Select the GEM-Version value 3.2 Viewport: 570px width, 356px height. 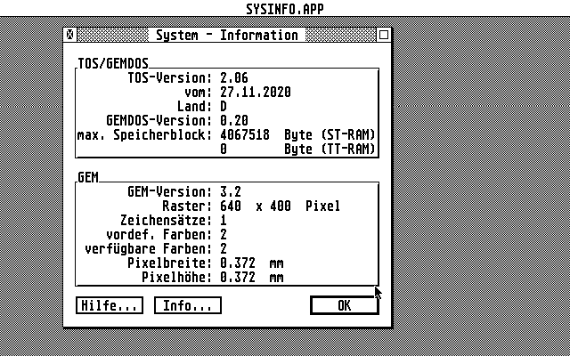point(231,192)
